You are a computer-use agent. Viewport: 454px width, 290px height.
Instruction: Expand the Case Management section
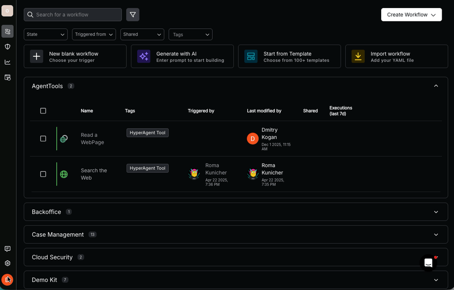click(x=436, y=234)
